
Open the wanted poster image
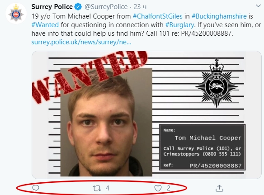coord(146,115)
